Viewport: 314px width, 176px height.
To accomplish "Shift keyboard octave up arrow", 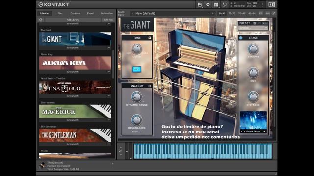I will point(121,148).
